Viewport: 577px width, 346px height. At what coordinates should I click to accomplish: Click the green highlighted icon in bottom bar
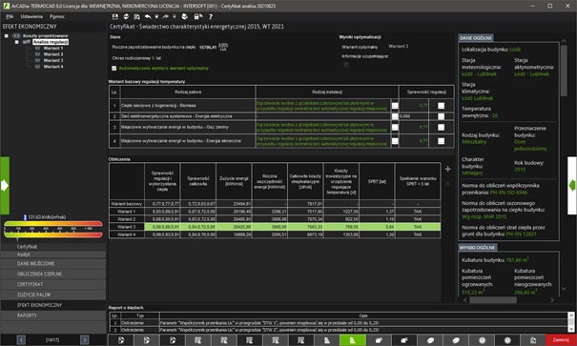tap(353, 340)
